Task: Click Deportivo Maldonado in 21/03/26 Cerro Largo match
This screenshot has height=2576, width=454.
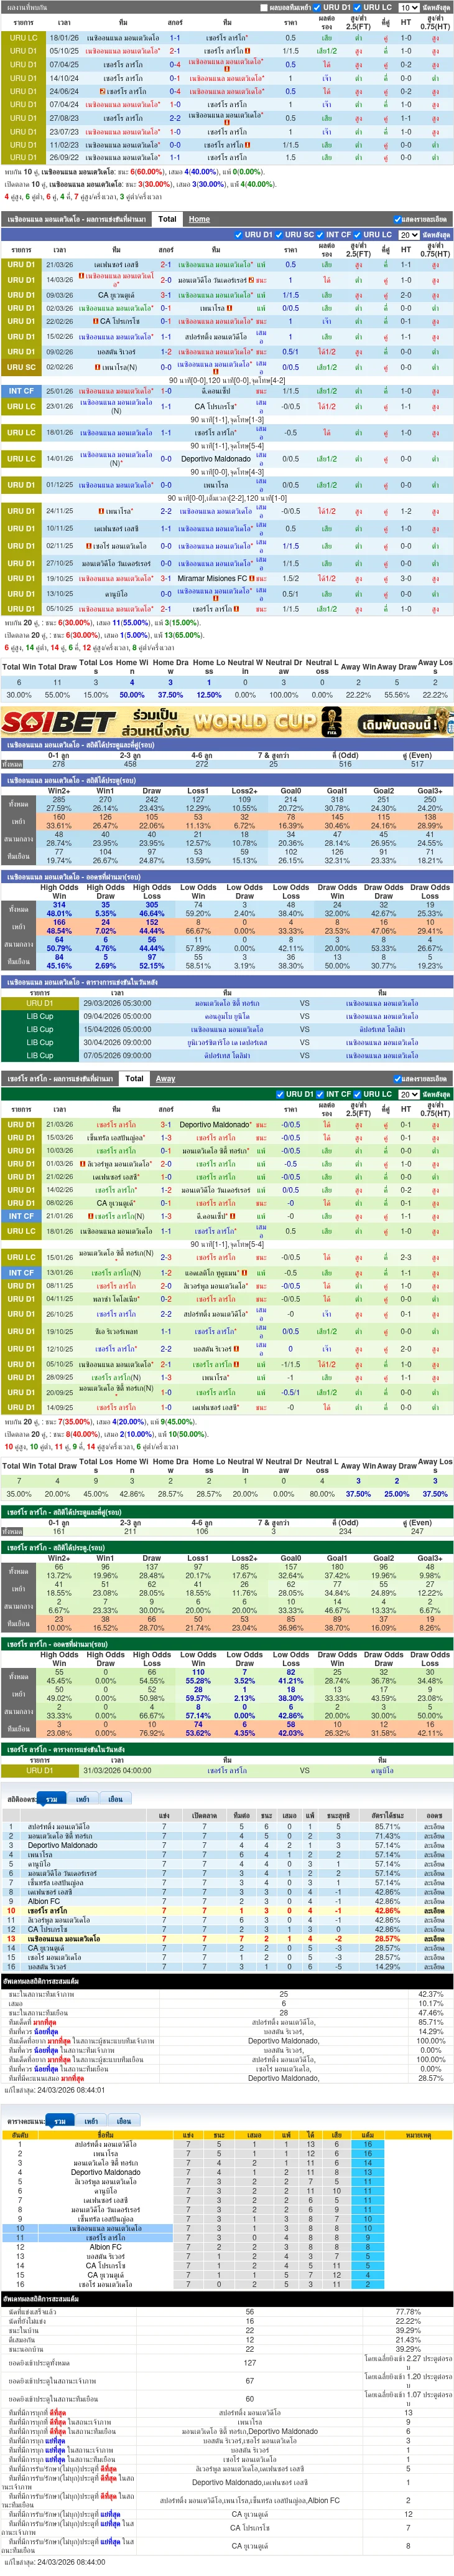Action: pyautogui.click(x=213, y=1125)
